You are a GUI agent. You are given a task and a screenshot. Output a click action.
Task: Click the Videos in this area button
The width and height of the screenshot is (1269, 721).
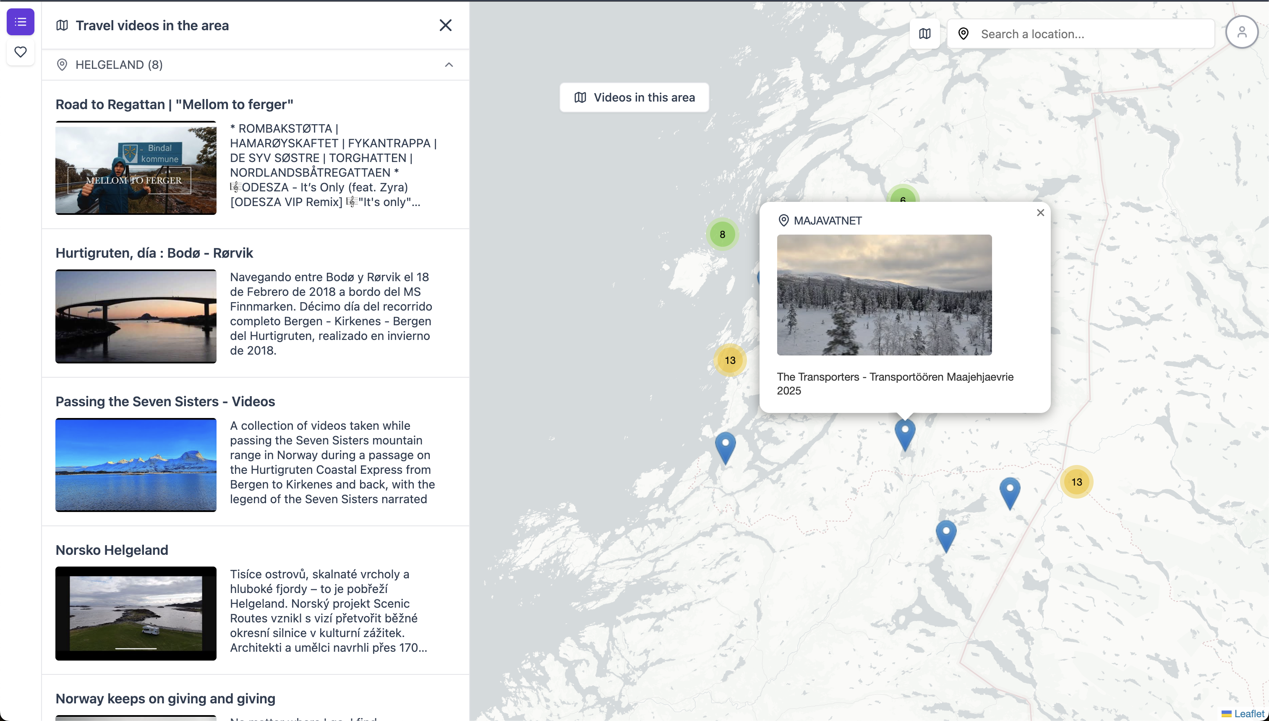[x=634, y=97]
